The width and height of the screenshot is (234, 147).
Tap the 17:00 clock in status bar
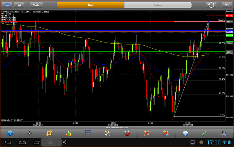[x=213, y=142]
